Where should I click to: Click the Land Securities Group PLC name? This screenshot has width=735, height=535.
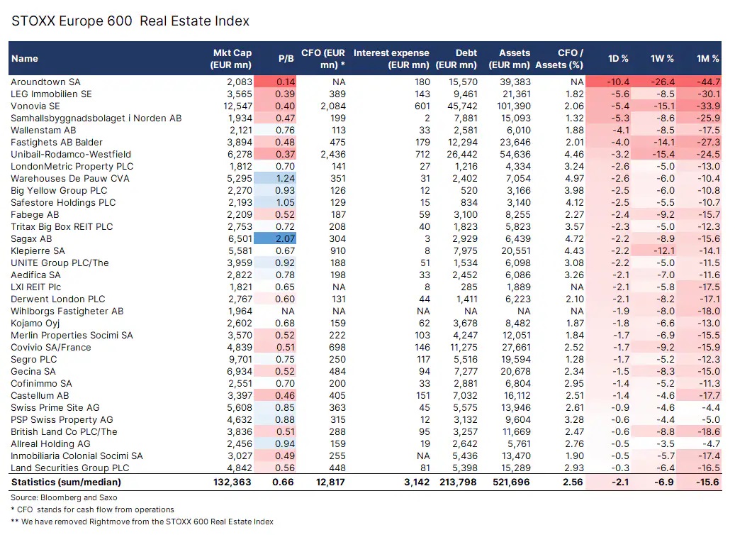click(62, 468)
